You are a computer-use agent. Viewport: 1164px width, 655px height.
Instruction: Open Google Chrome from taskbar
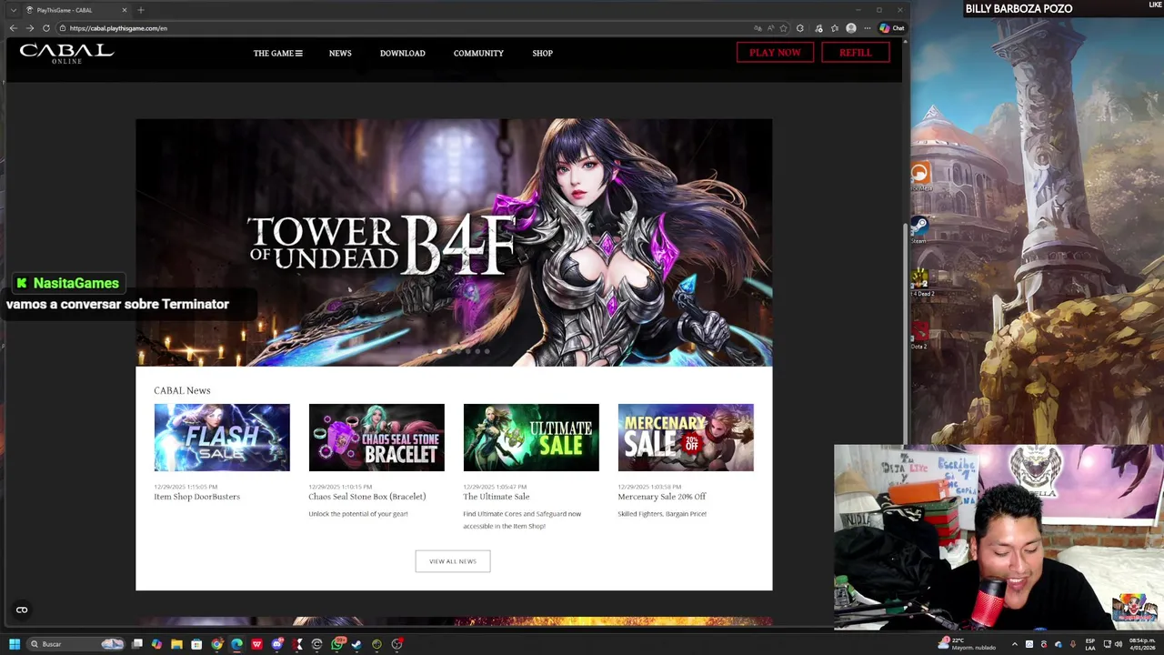[216, 644]
